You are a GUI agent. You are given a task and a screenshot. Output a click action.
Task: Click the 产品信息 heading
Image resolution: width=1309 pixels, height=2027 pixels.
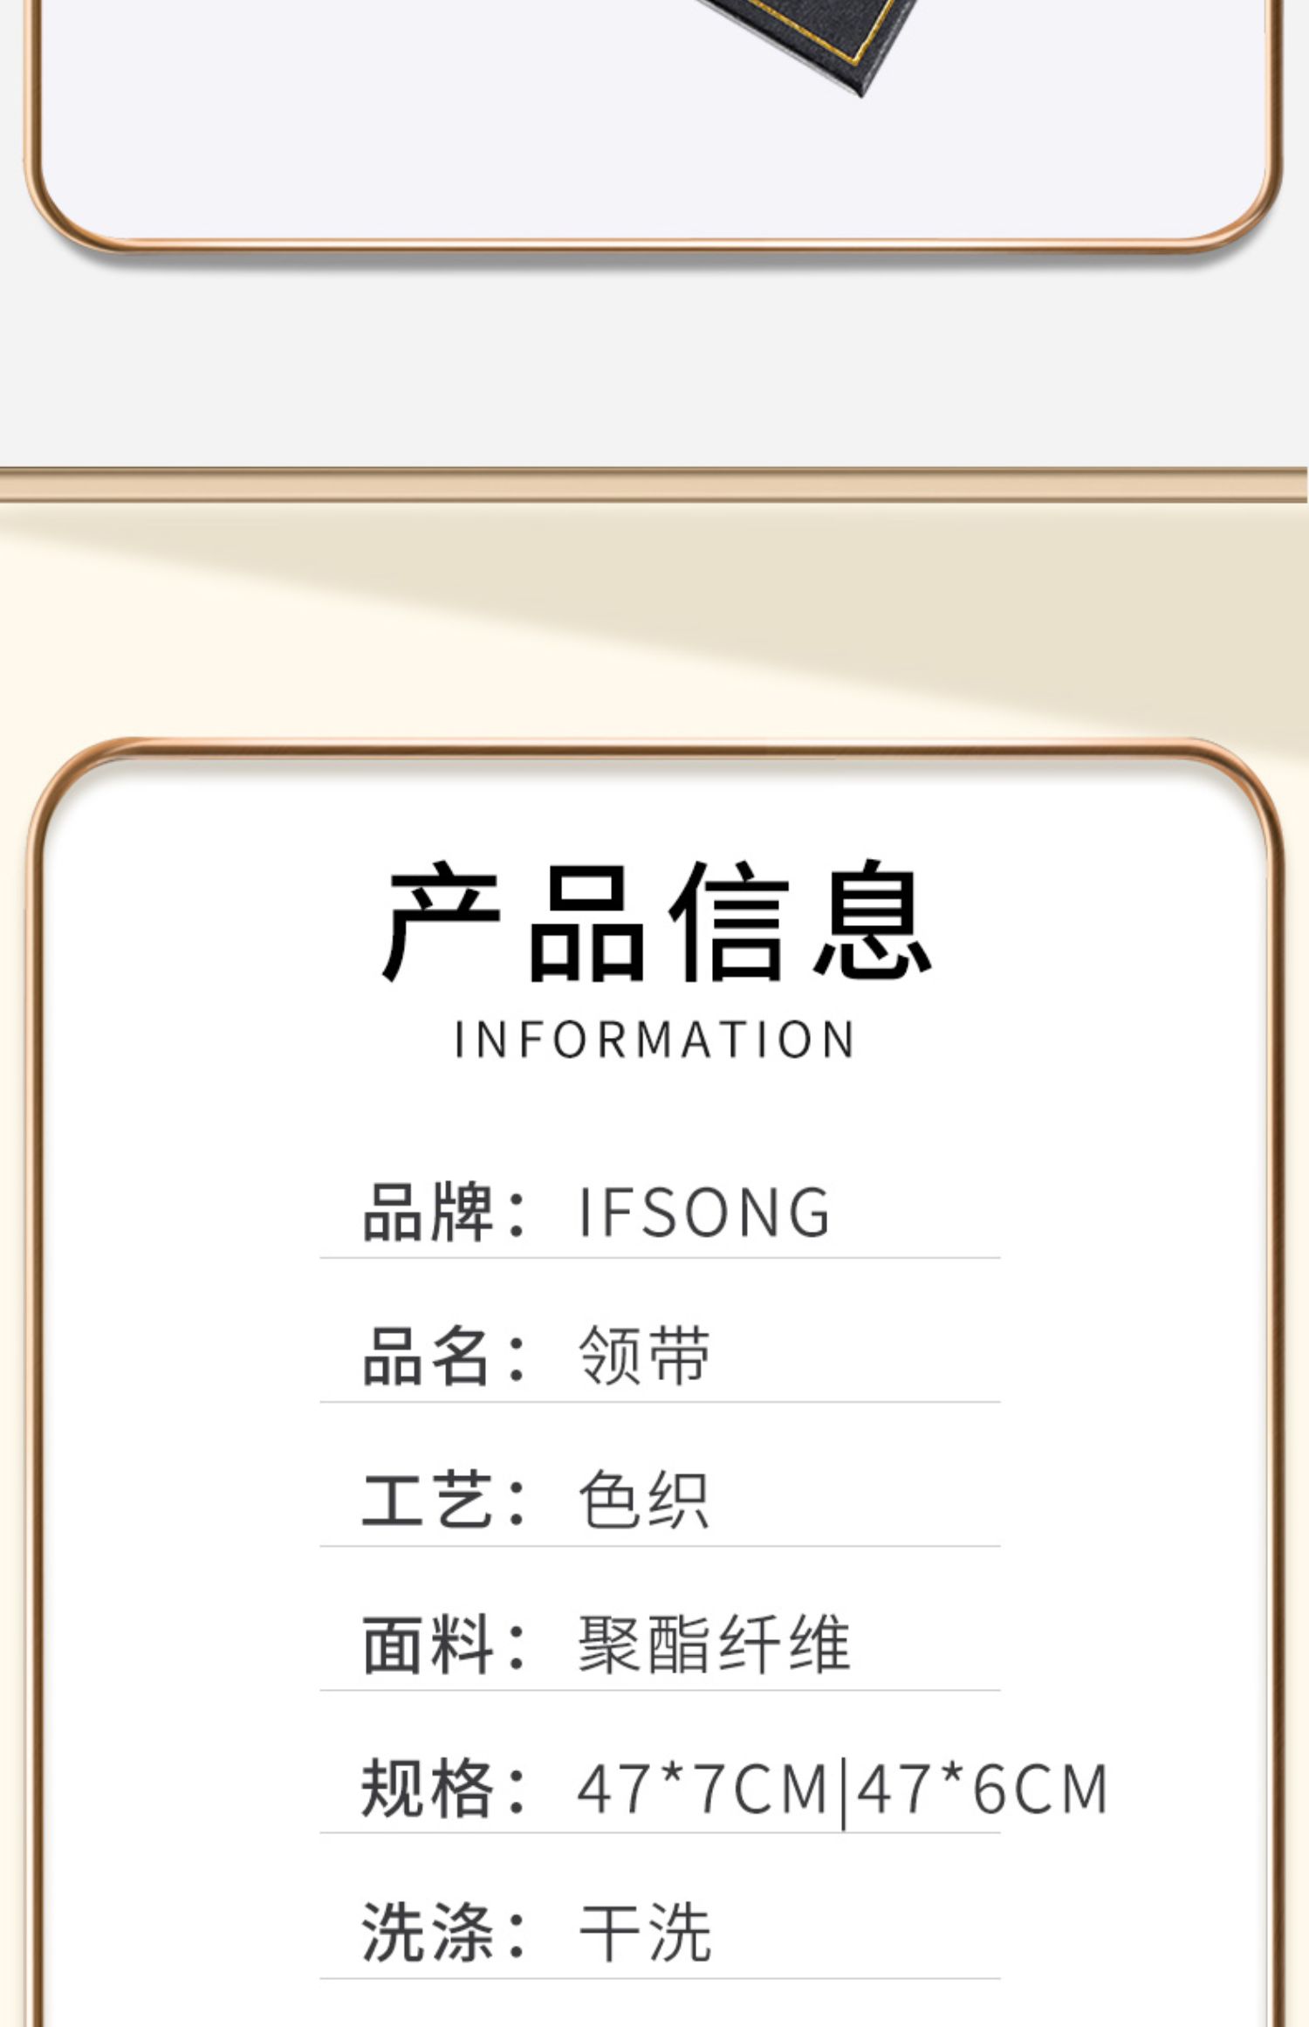656,920
